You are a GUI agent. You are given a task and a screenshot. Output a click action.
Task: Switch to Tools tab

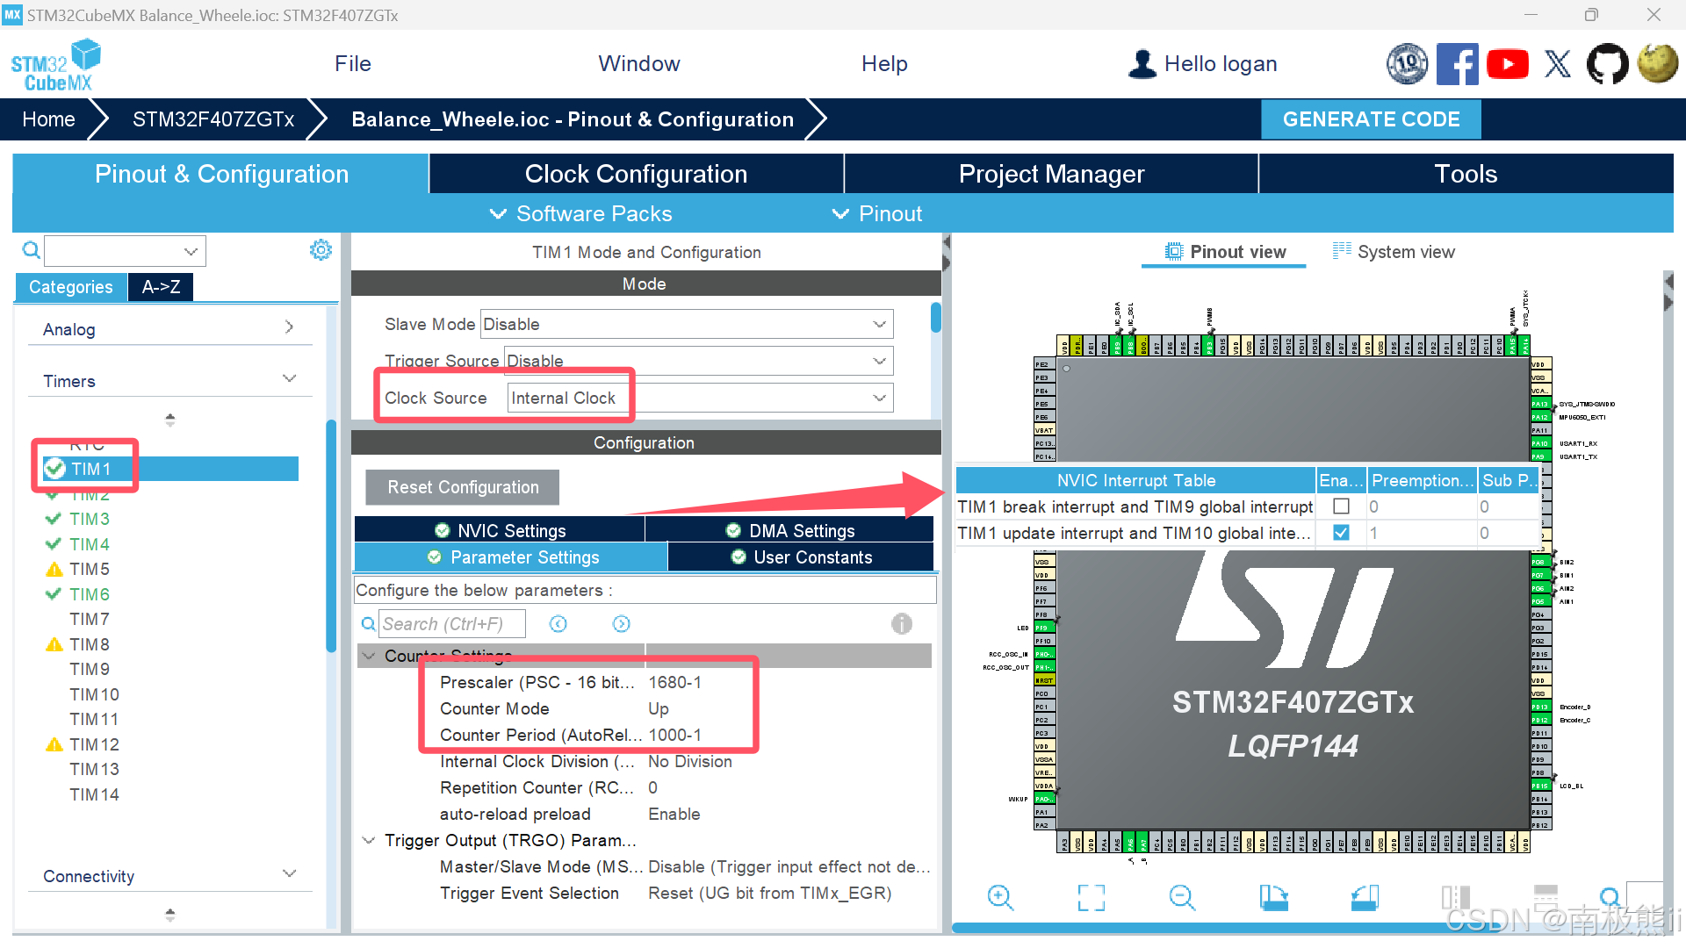[1466, 174]
